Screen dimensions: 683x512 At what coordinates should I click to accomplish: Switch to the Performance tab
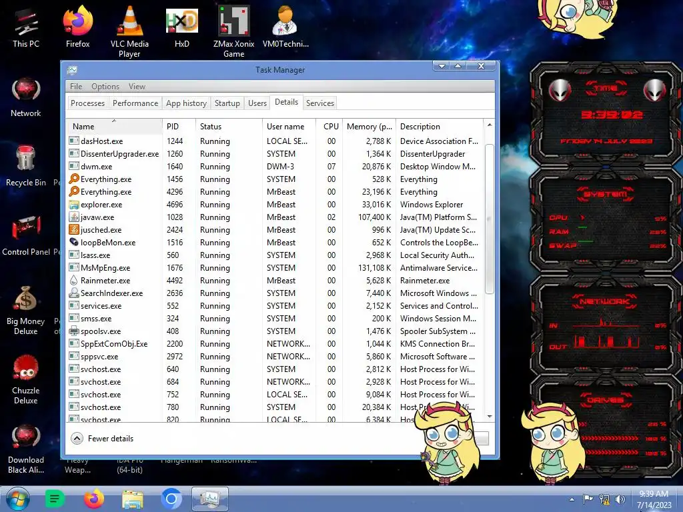pos(135,103)
